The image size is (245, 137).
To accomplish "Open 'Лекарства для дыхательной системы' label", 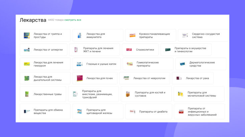I will pyautogui.click(x=47, y=78).
